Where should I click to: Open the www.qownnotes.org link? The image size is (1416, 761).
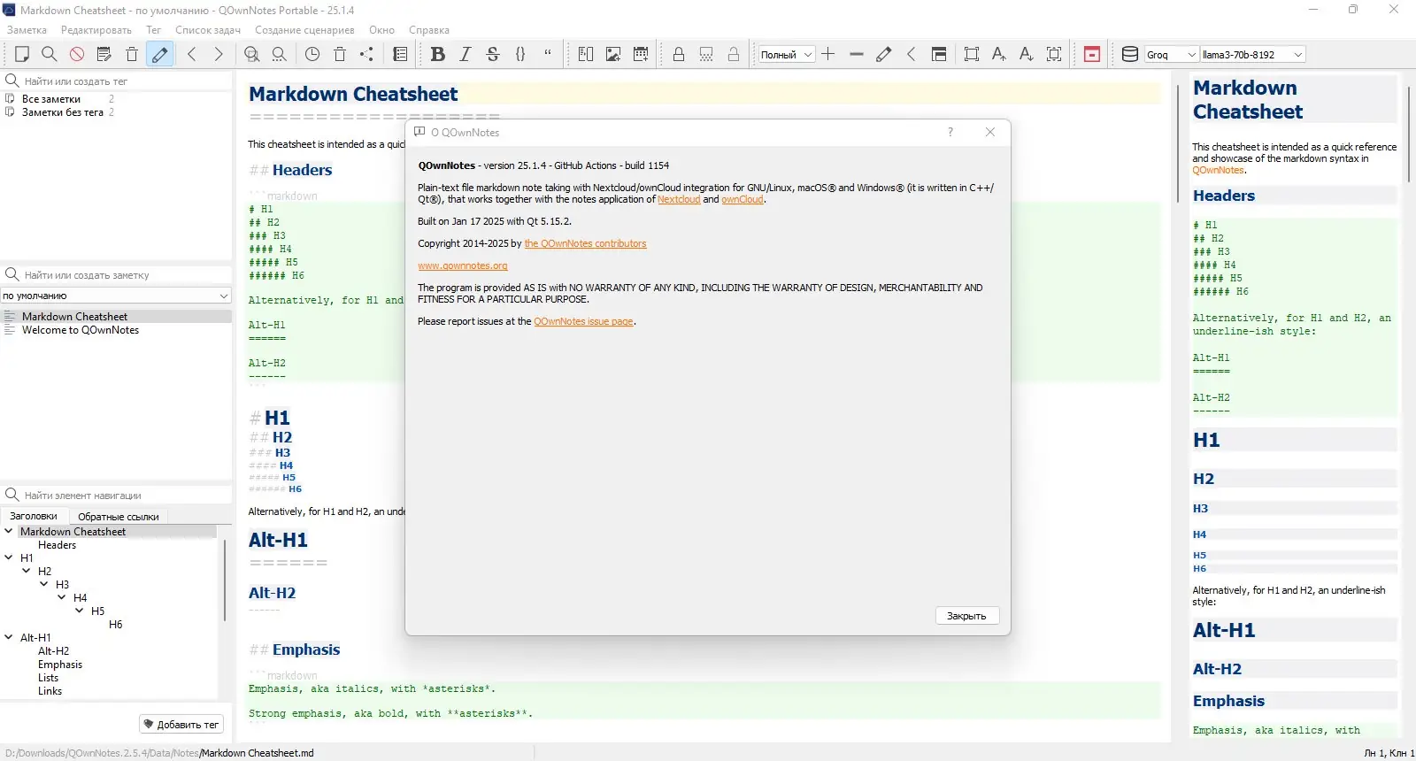[x=463, y=265]
